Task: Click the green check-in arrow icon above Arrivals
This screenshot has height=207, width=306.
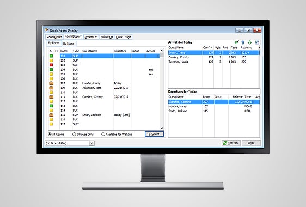Action: 237,42
